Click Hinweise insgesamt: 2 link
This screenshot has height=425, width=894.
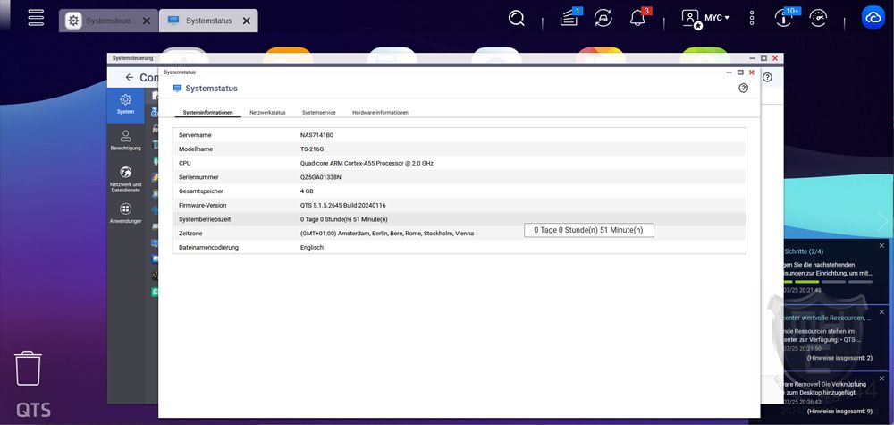pos(839,358)
